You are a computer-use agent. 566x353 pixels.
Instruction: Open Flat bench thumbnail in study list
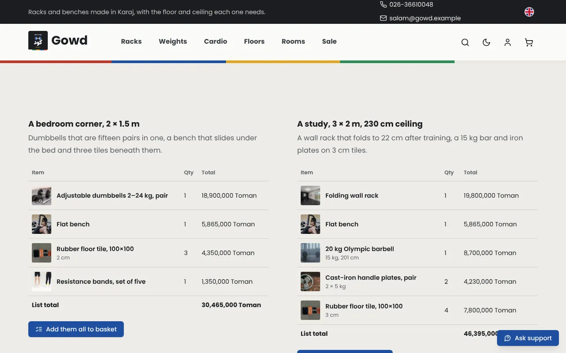(310, 224)
